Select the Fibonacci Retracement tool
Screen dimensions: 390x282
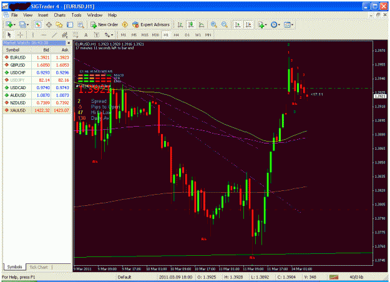tap(76, 35)
